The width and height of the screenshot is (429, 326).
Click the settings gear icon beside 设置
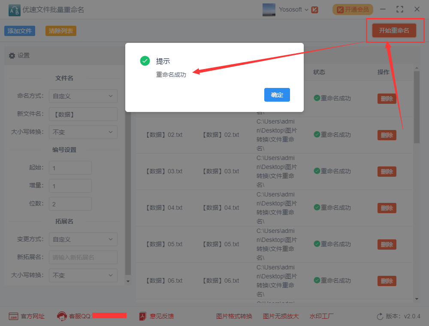pos(12,55)
